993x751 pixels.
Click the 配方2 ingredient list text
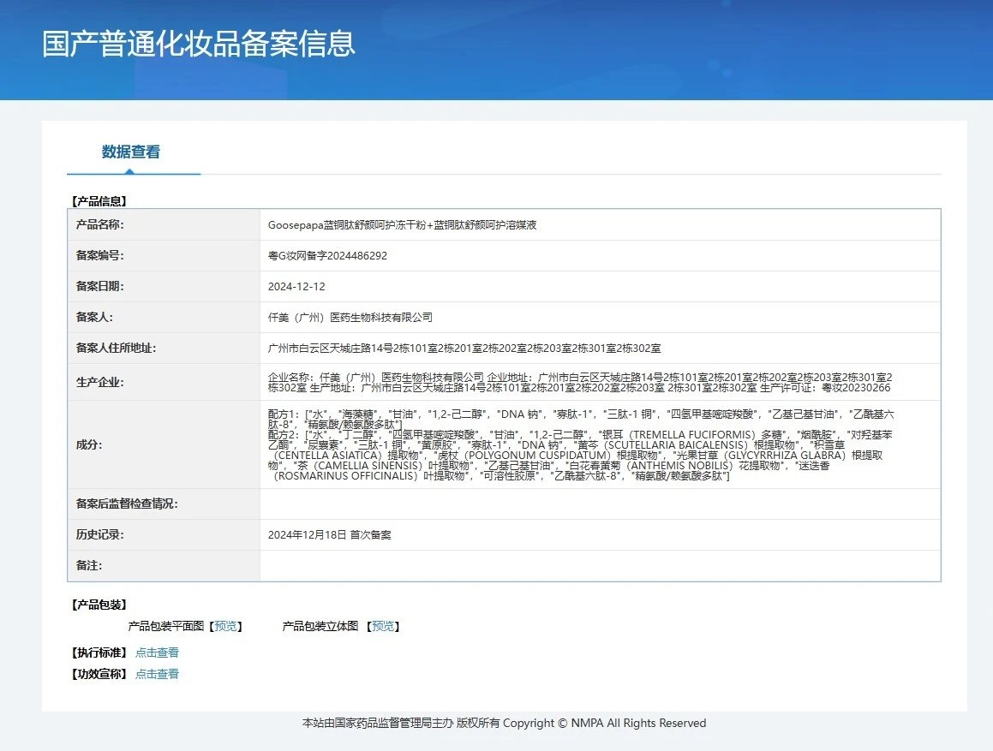tap(580, 456)
